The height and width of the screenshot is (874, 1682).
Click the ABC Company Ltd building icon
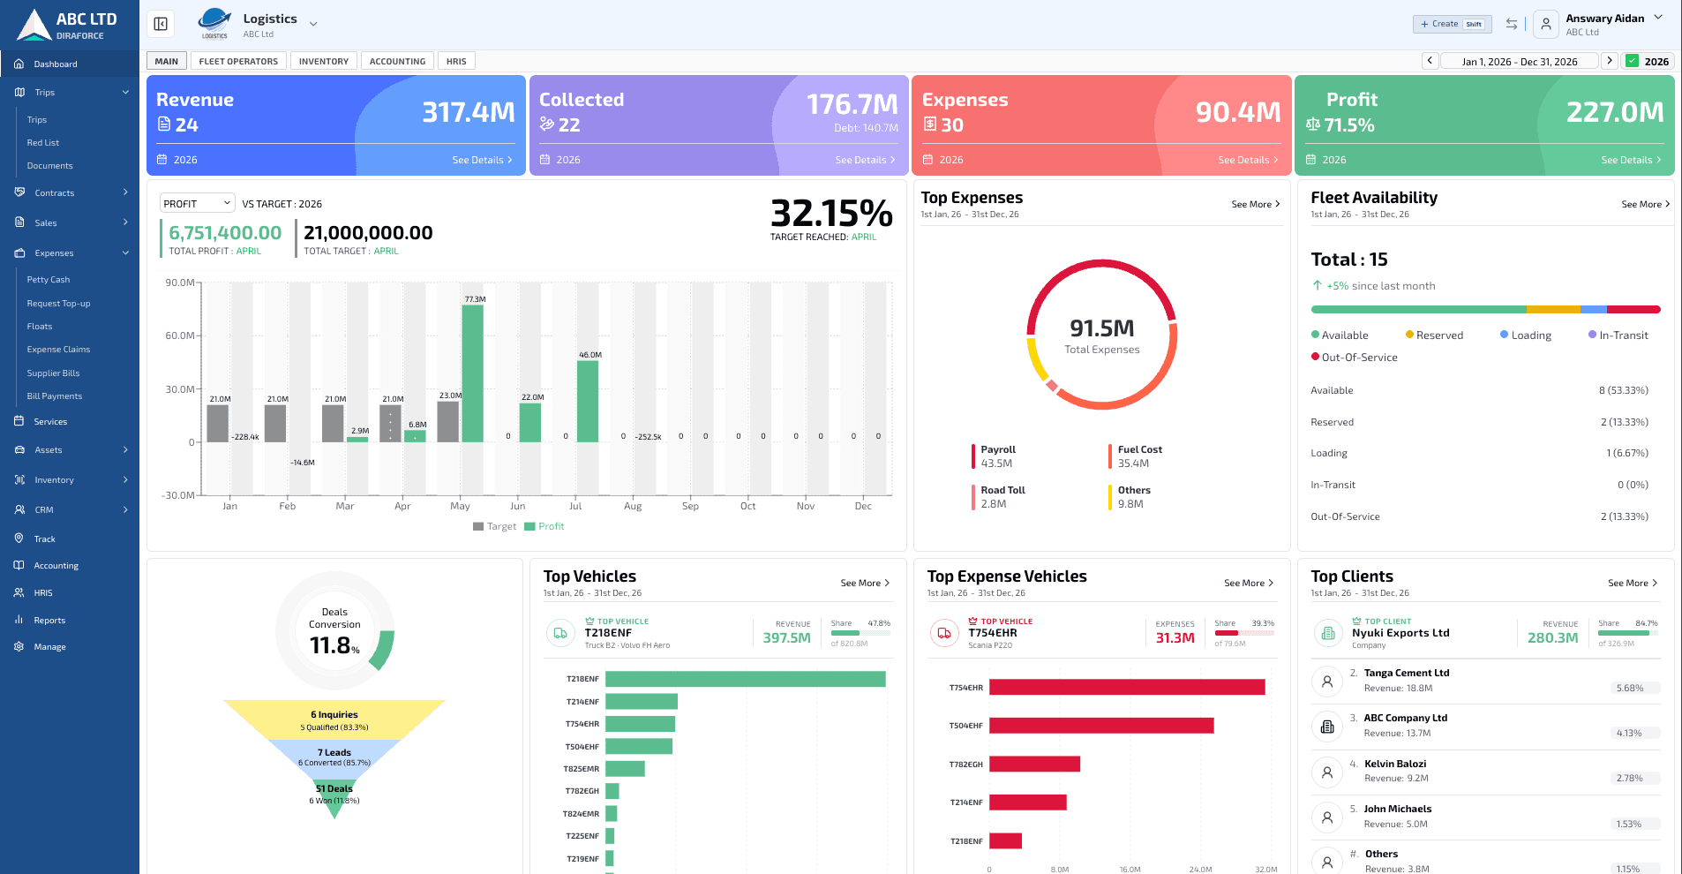pyautogui.click(x=1326, y=727)
